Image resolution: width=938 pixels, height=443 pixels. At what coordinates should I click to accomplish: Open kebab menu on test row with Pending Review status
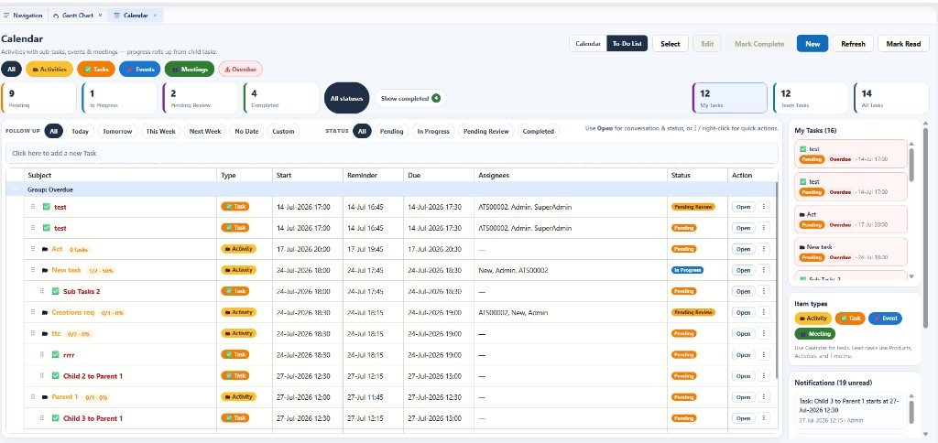[763, 207]
